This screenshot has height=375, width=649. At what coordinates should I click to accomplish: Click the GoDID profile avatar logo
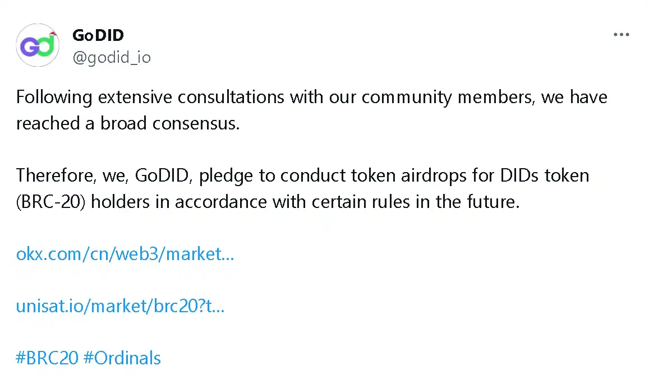coord(38,45)
